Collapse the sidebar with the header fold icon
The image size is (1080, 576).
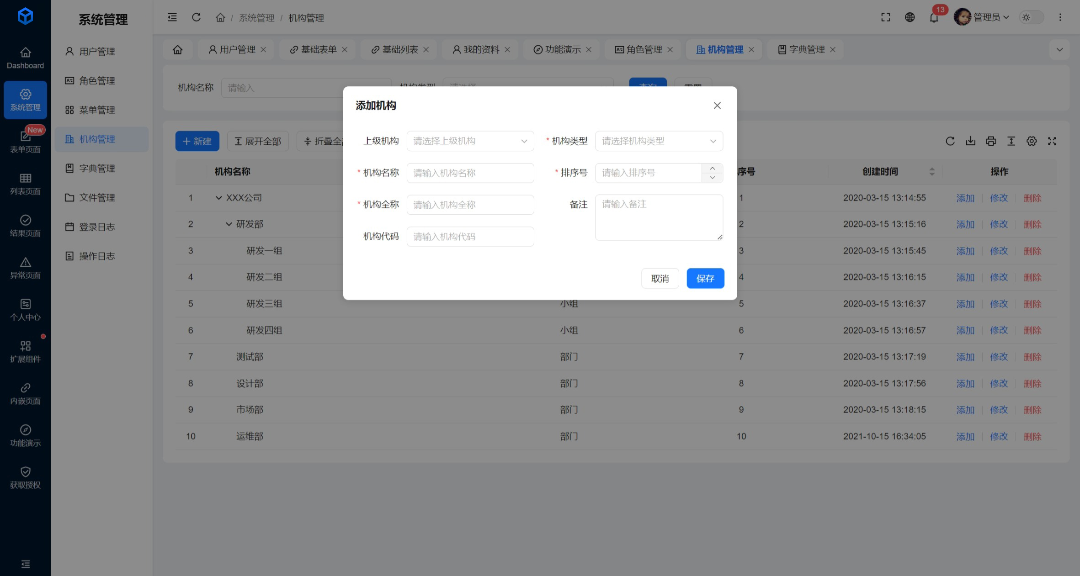172,17
